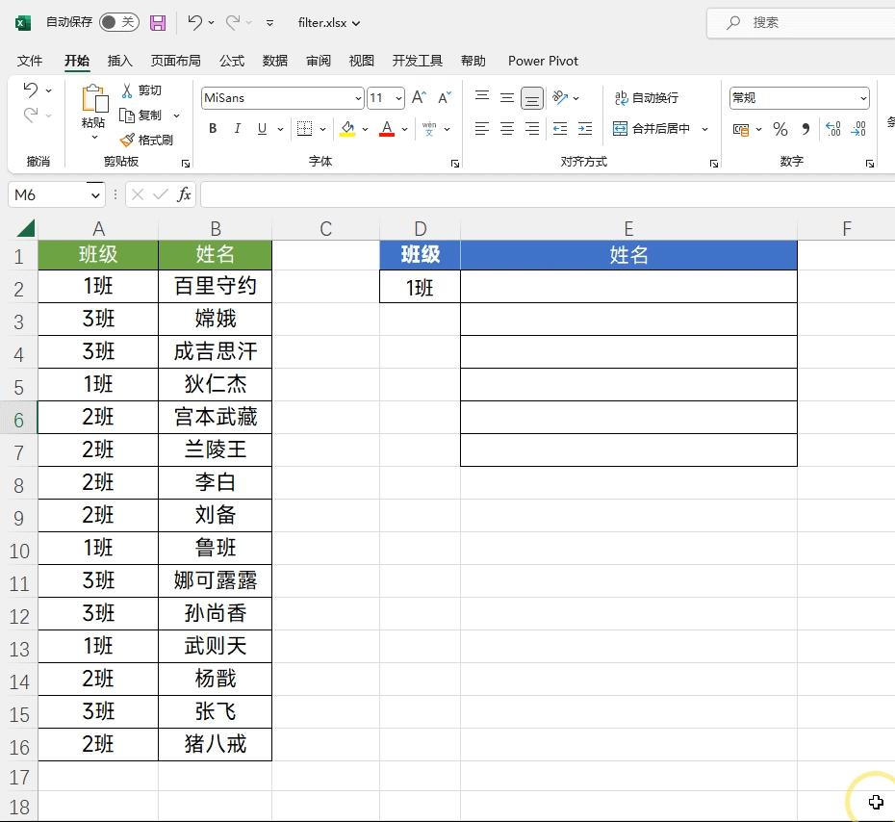Open the Power Pivot tab
Viewport: 895px width, 822px height.
tap(543, 61)
